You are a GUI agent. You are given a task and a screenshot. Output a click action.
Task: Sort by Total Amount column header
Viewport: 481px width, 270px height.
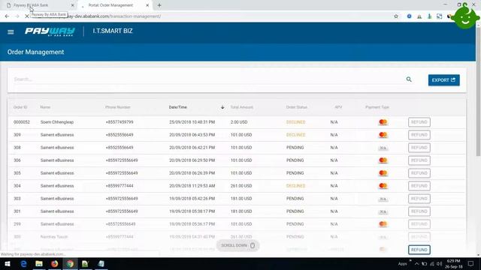(x=242, y=107)
